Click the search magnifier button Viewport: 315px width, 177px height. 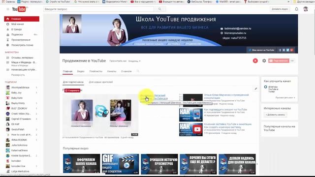coord(160,9)
